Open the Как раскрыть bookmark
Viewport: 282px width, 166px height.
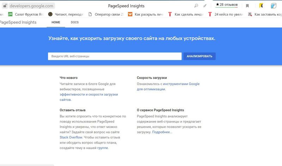click(x=149, y=14)
